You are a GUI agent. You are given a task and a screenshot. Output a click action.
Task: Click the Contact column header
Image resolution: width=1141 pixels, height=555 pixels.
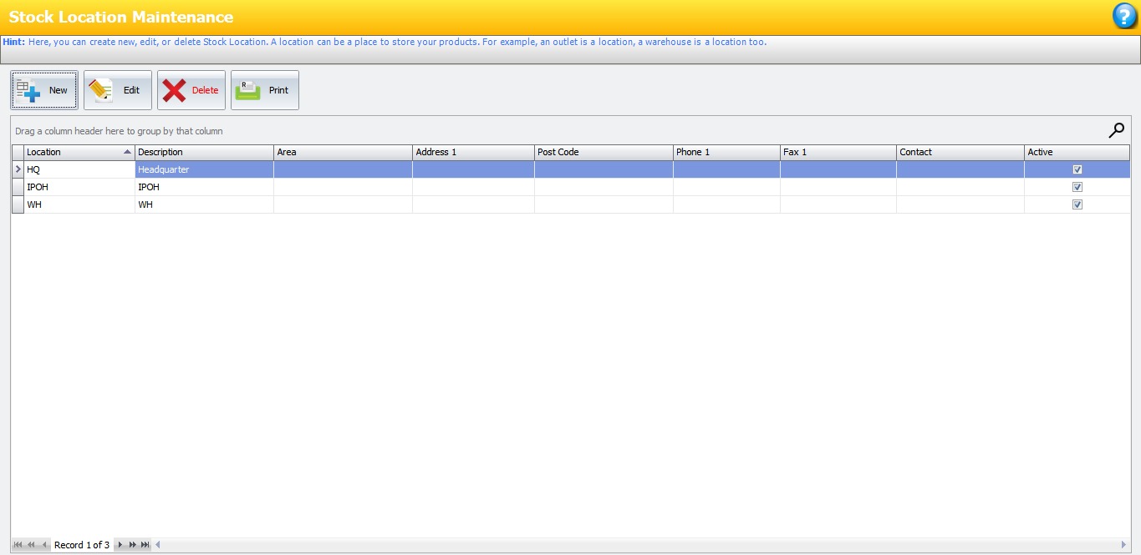point(960,152)
